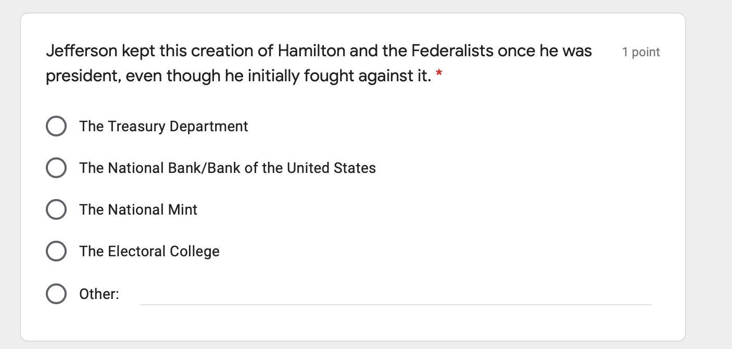Click the 'The Electoral College' answer text
This screenshot has width=732, height=349.
(x=149, y=252)
